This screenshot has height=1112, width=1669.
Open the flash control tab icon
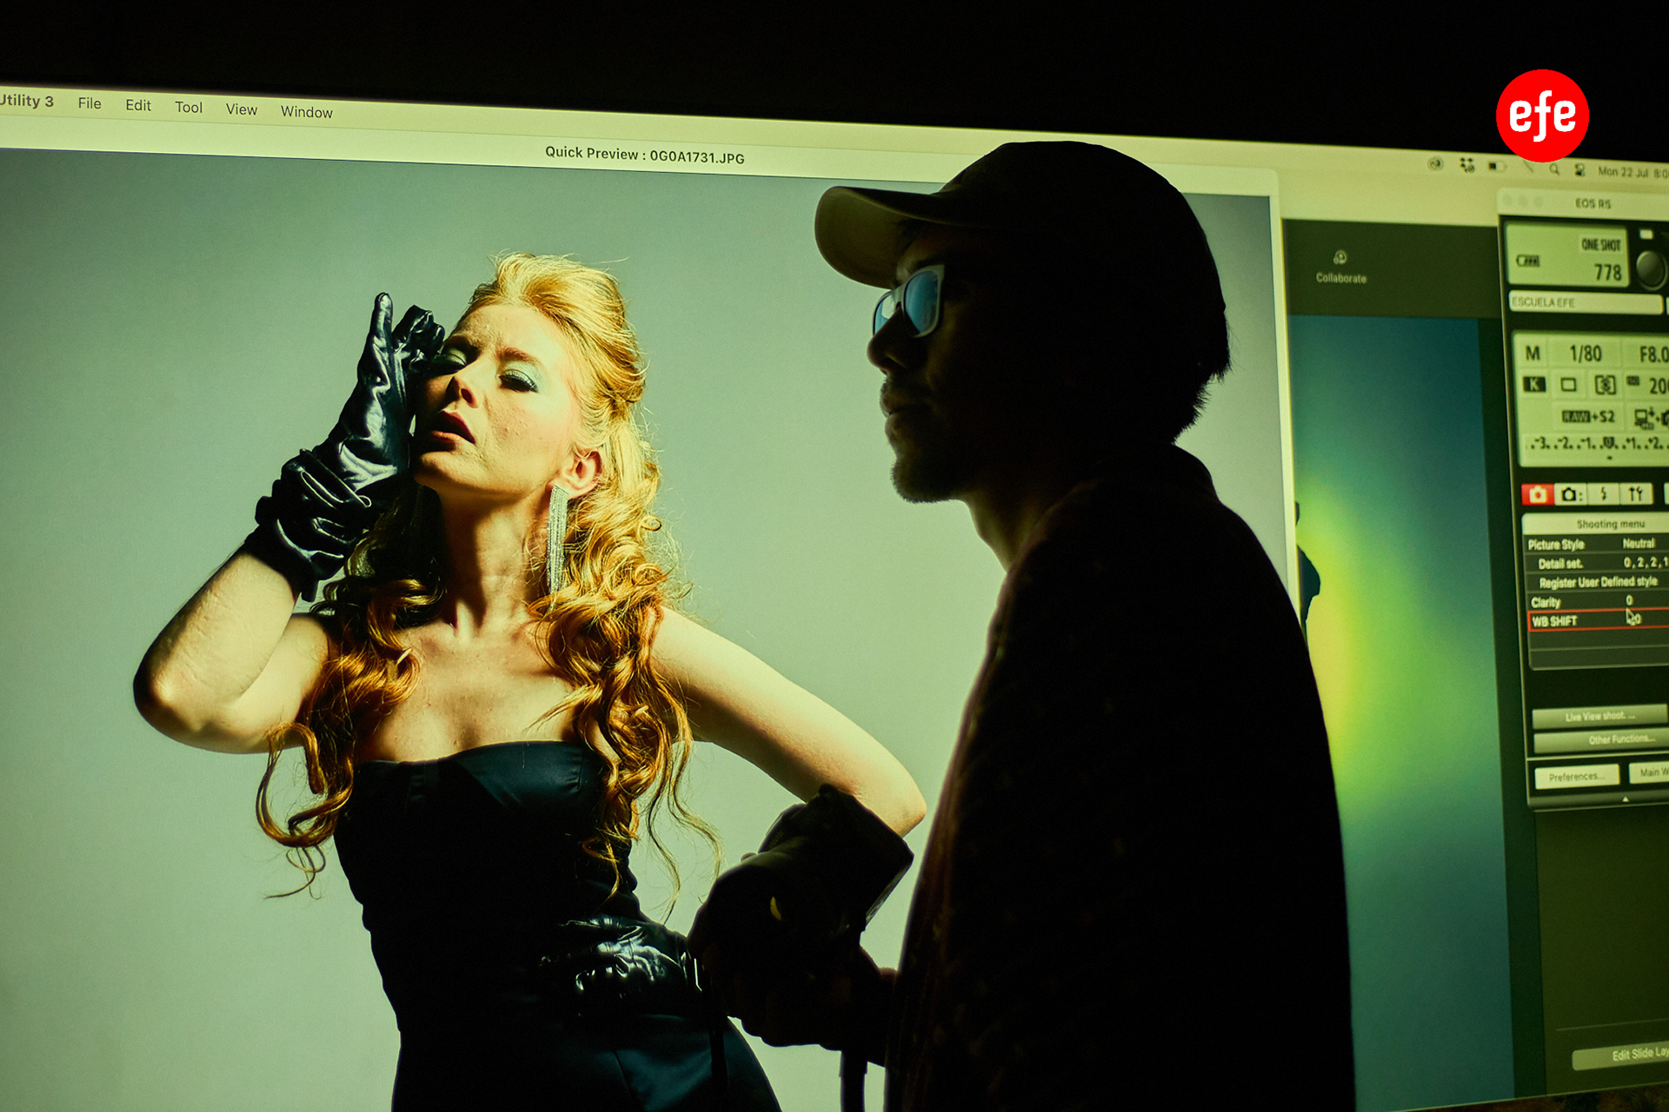pos(1603,494)
